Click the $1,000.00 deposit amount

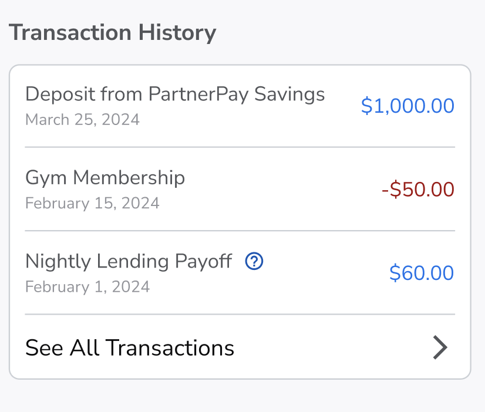pyautogui.click(x=407, y=106)
